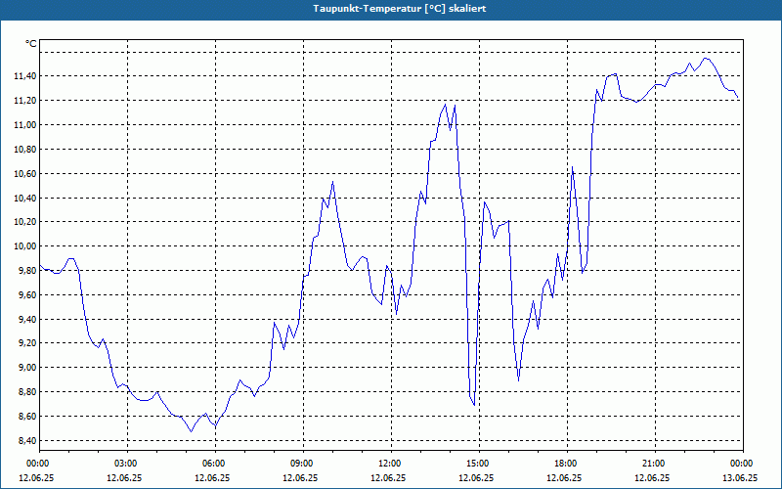Select the 13.06.25 date label

(x=740, y=478)
